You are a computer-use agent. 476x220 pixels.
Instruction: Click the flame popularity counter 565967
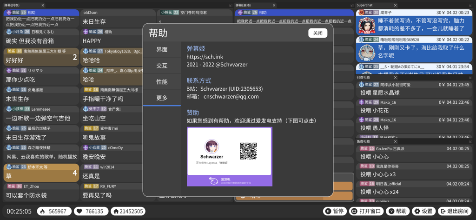(x=54, y=211)
